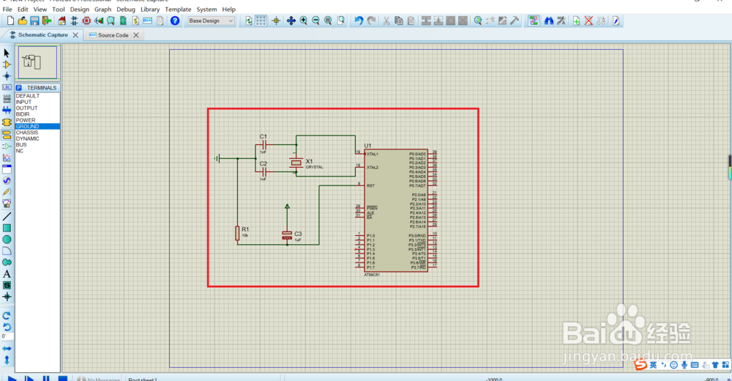Select the Terminals Mode tool
The width and height of the screenshot is (732, 381).
tap(7, 135)
